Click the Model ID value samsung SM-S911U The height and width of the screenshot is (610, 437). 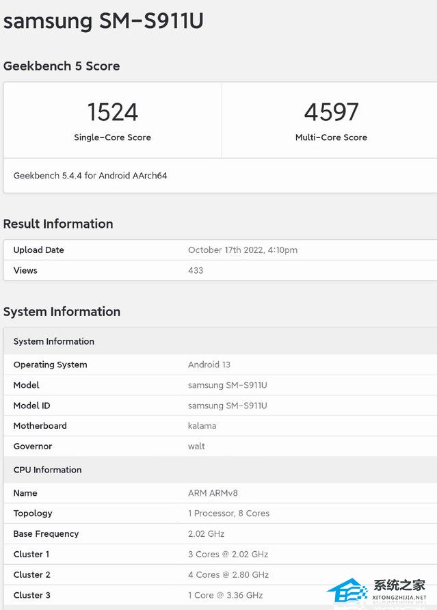[227, 406]
